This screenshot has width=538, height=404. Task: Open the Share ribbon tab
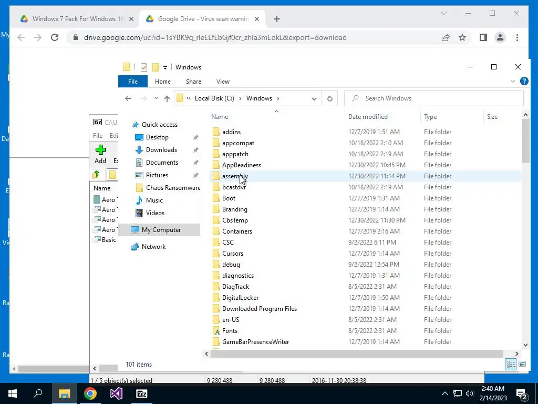[193, 82]
